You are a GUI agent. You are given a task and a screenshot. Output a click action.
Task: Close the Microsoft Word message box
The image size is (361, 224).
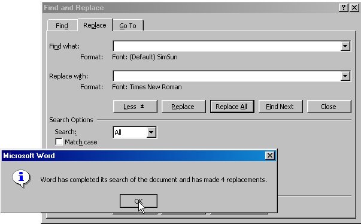270,156
